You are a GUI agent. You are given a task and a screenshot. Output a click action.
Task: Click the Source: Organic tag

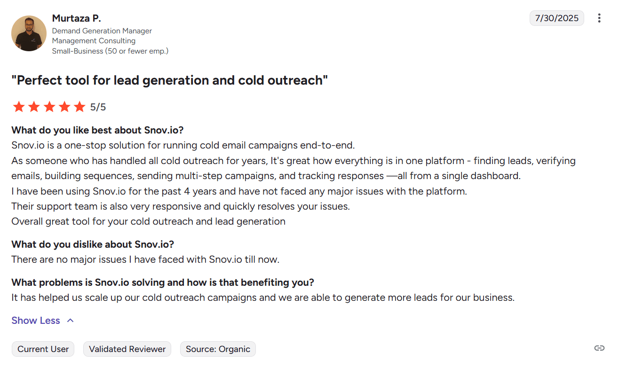[218, 349]
